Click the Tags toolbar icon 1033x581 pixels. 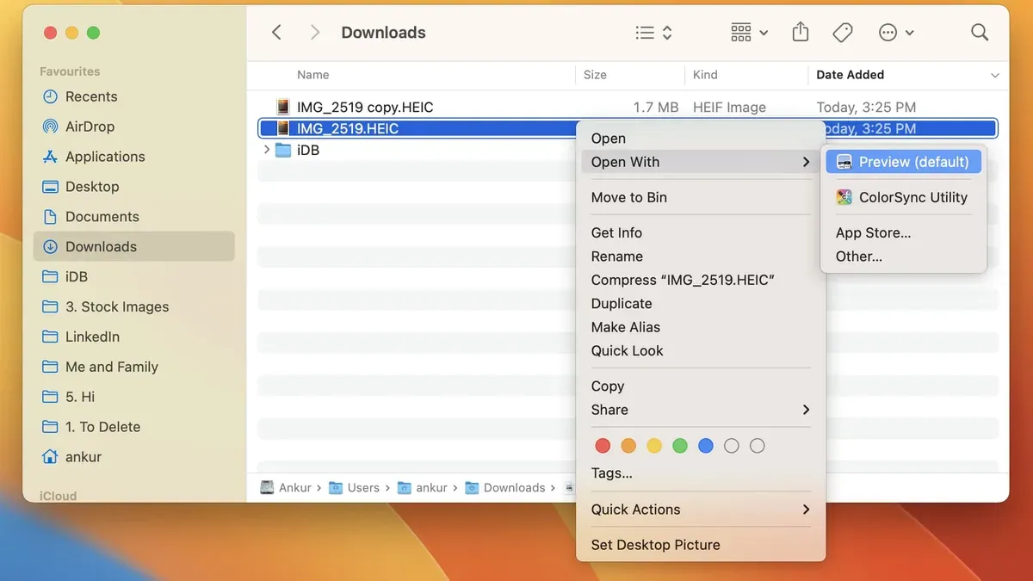point(843,33)
